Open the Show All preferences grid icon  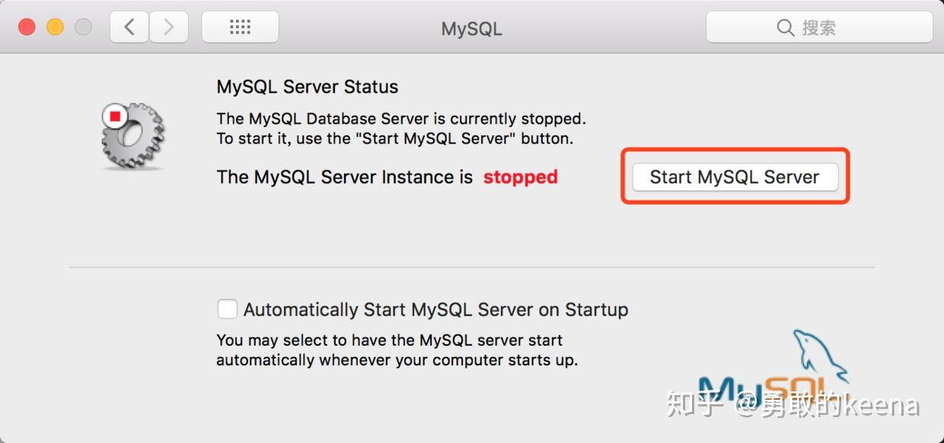click(240, 26)
